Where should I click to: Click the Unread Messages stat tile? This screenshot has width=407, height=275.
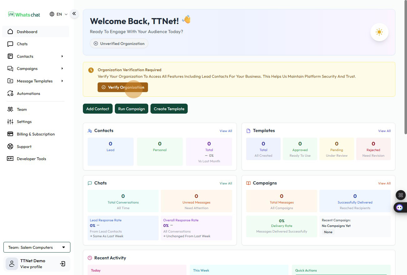pos(196,201)
